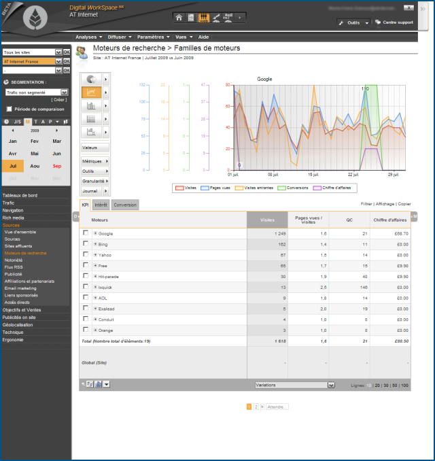Image resolution: width=435 pixels, height=461 pixels.
Task: Switch to the Conversion tab
Action: 125,205
